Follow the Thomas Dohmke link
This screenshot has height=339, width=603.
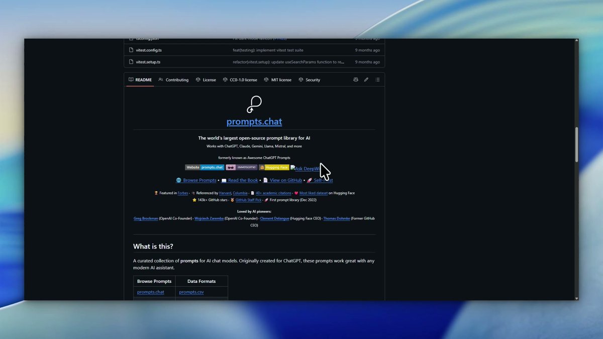click(x=337, y=218)
